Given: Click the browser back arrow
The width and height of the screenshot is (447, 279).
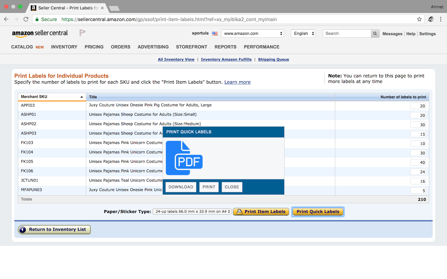Looking at the screenshot, I should (x=6, y=19).
